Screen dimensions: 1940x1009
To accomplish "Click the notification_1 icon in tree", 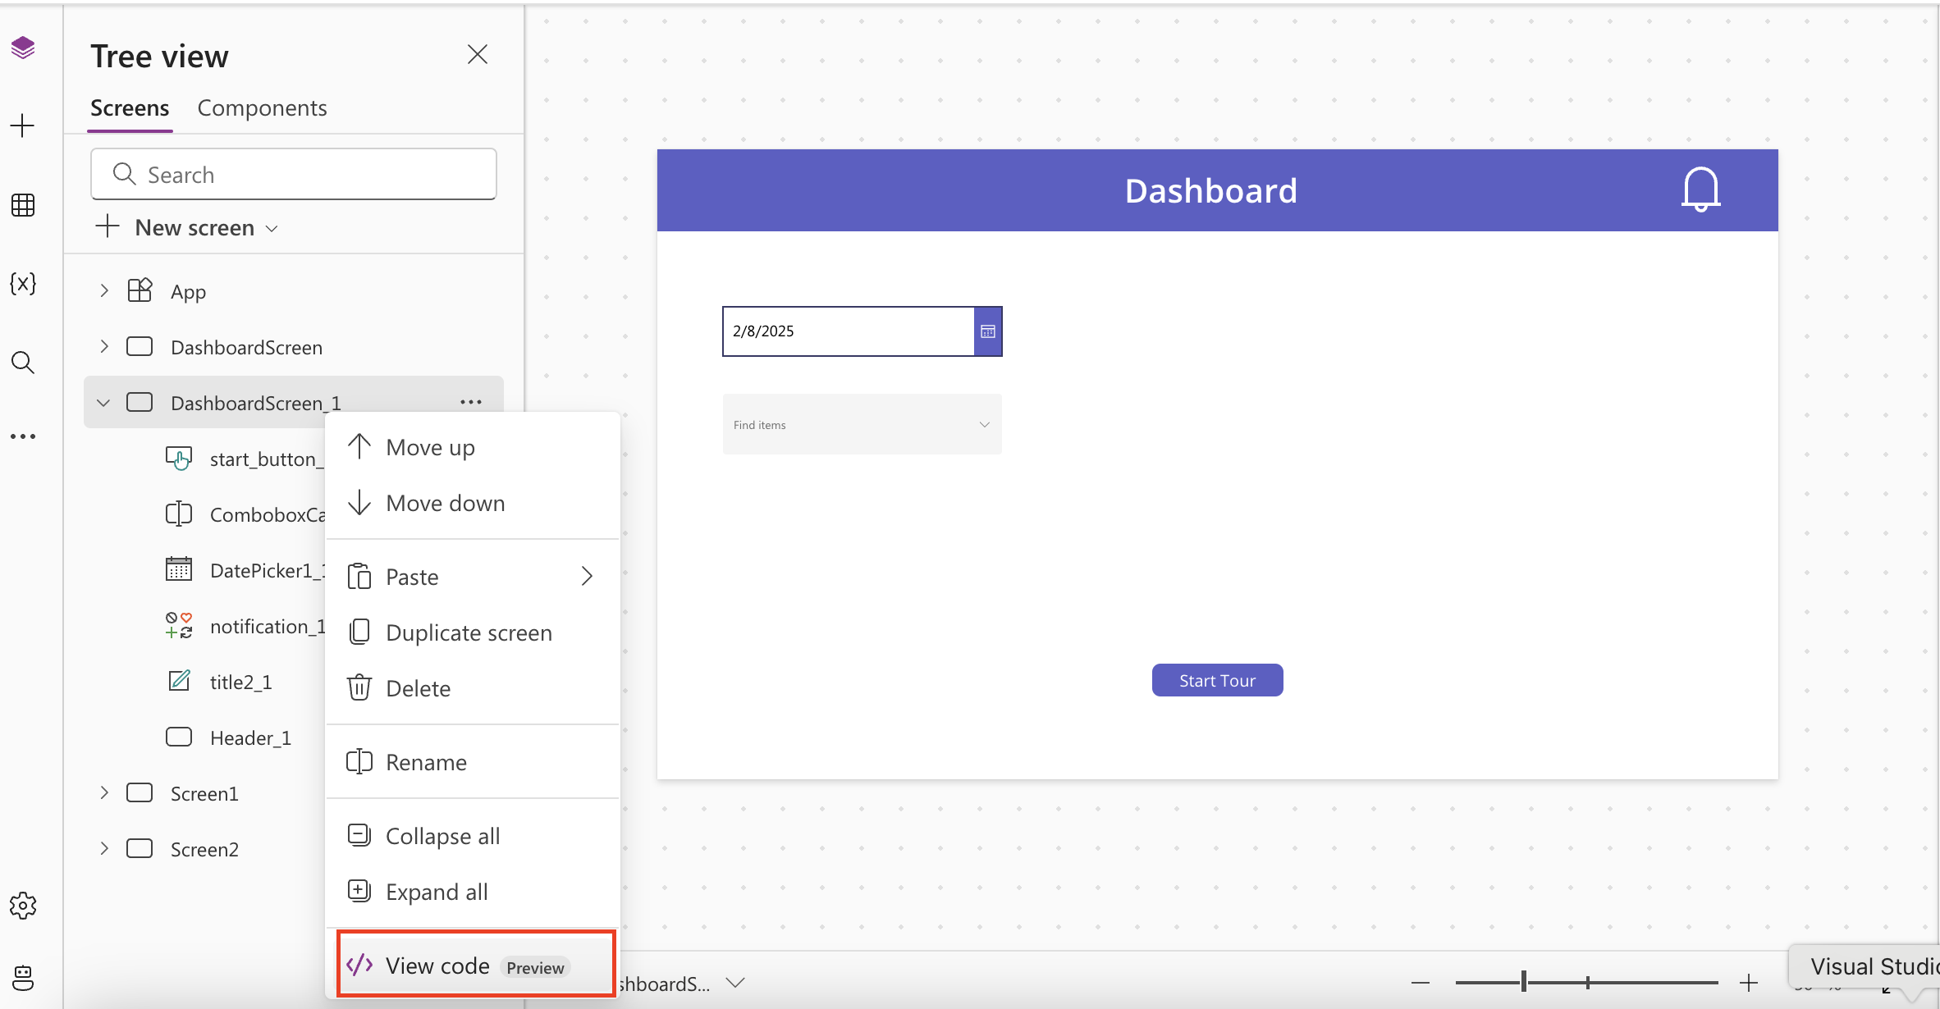I will point(179,625).
